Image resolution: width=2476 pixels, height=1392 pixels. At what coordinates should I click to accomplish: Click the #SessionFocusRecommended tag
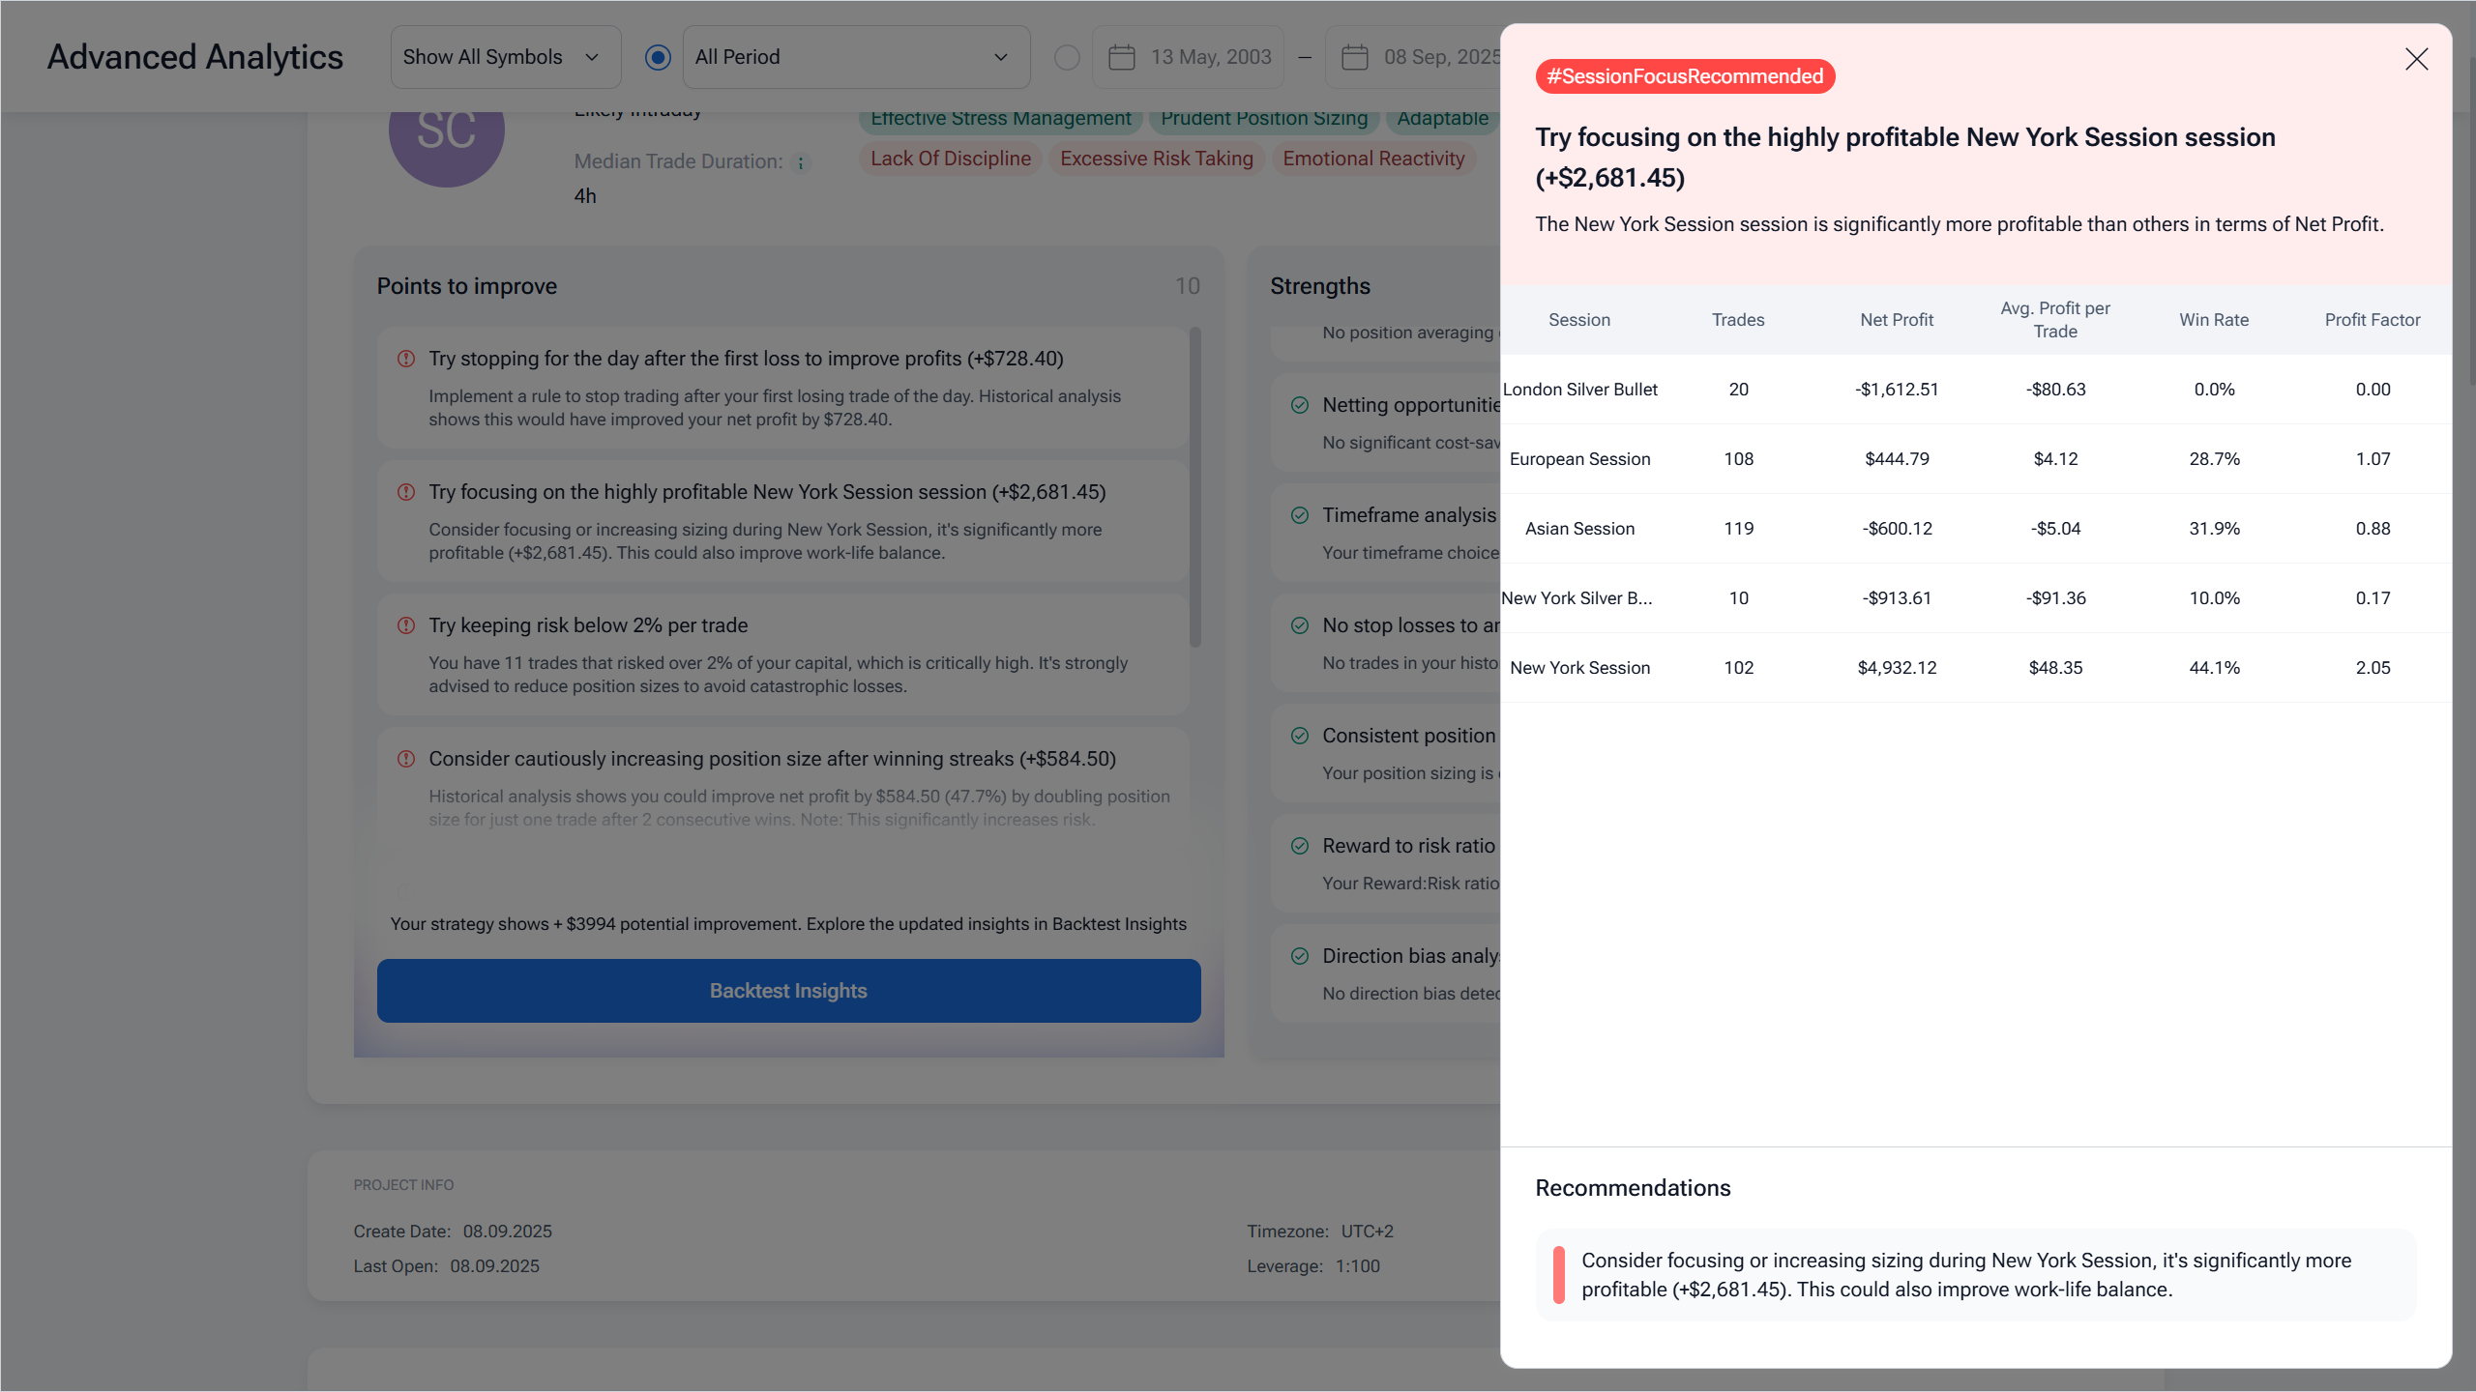1685,76
